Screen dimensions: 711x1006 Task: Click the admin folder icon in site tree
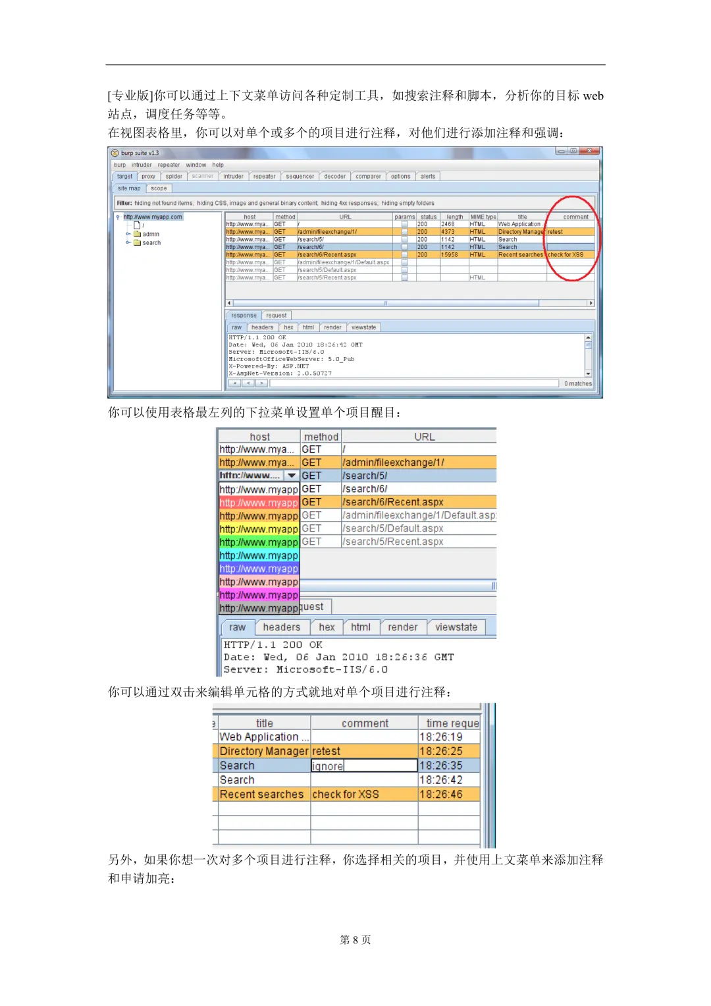pos(138,234)
